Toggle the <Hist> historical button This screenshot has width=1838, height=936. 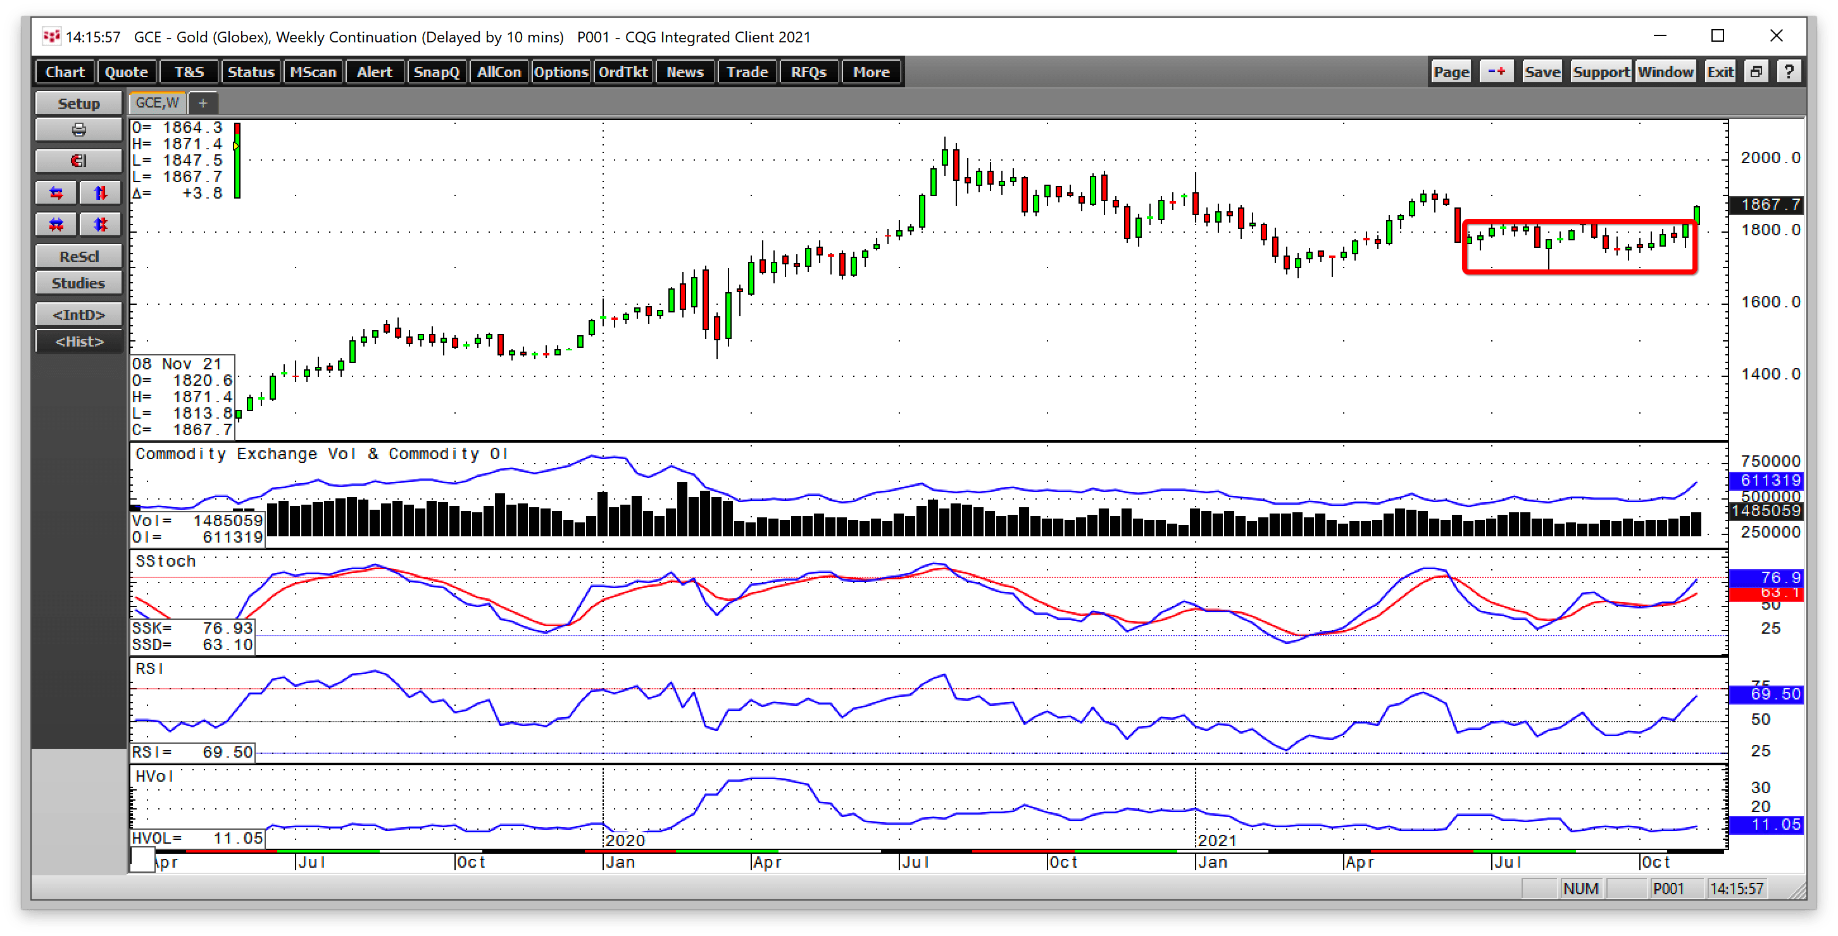pyautogui.click(x=78, y=342)
